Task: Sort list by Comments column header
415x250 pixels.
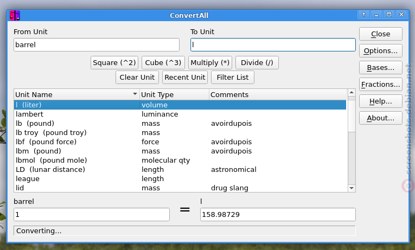Action: [278, 95]
